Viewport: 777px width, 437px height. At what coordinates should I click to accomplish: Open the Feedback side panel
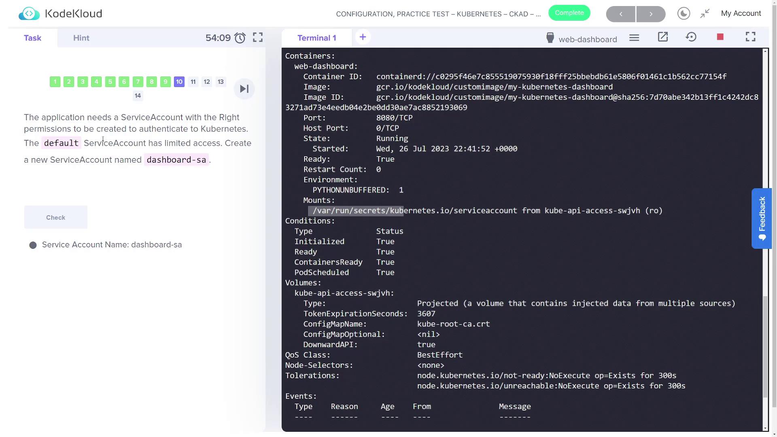click(x=762, y=218)
